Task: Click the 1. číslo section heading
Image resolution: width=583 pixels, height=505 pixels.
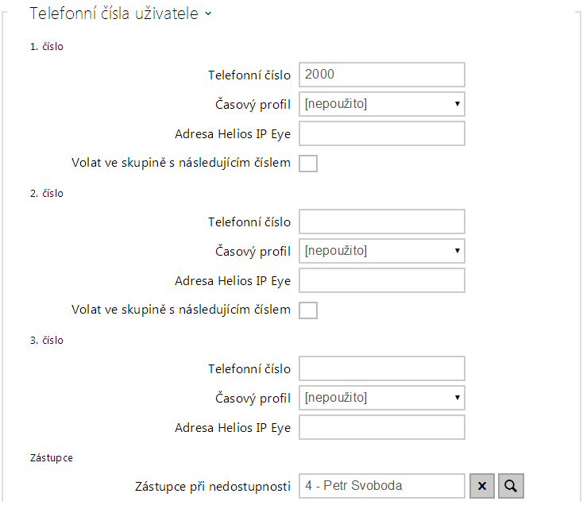Action: (47, 47)
